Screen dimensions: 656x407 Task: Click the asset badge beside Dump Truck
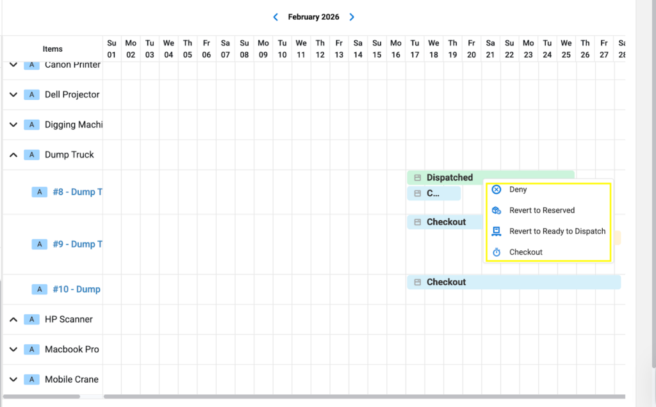pyautogui.click(x=32, y=155)
